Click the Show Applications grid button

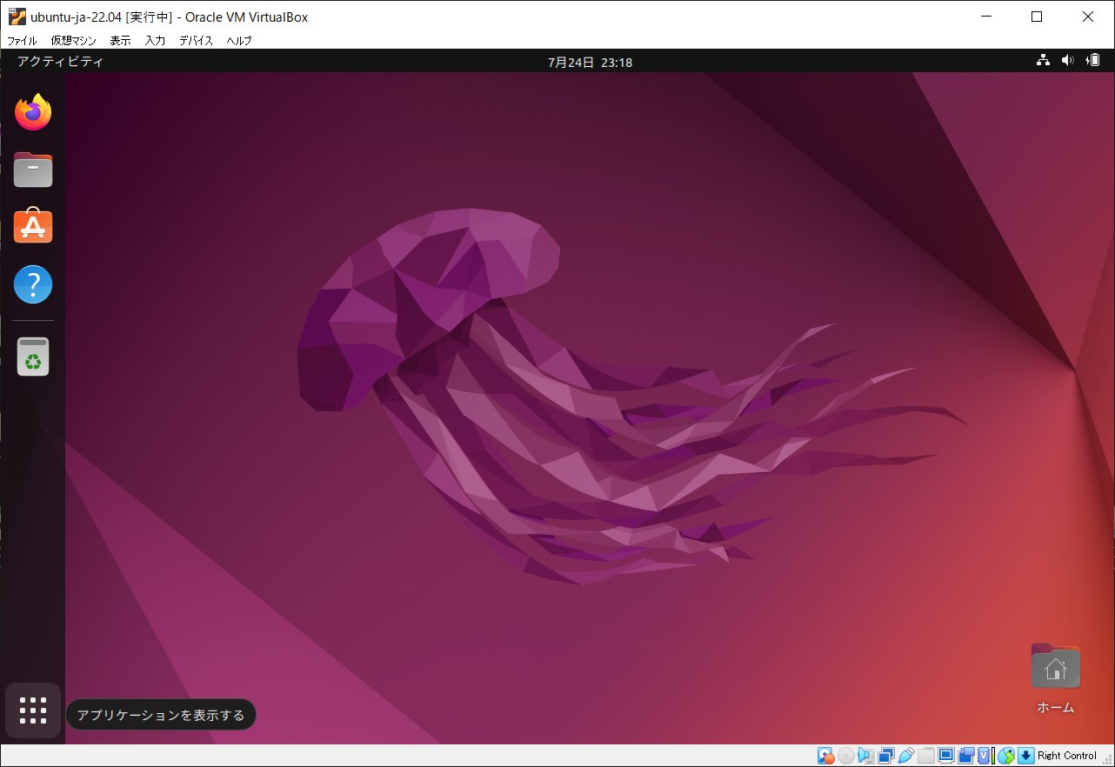[33, 710]
